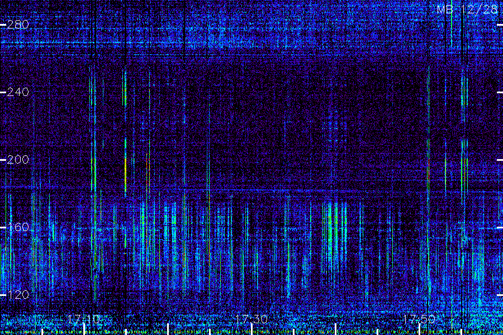Click the 17:10 time axis label
Image resolution: width=503 pixels, height=335 pixels.
pos(84,319)
